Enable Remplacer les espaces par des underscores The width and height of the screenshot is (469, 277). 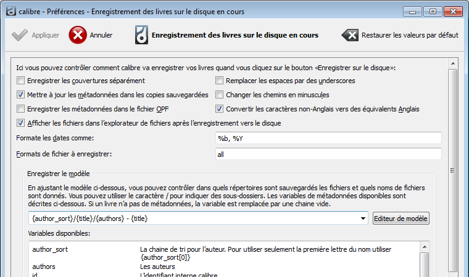(x=219, y=81)
